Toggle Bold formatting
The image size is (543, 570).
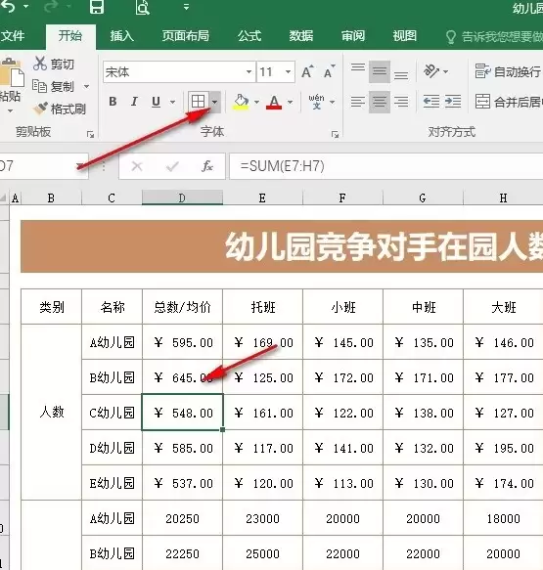(113, 102)
